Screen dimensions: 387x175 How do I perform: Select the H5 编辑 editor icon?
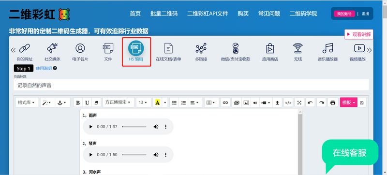(x=136, y=48)
